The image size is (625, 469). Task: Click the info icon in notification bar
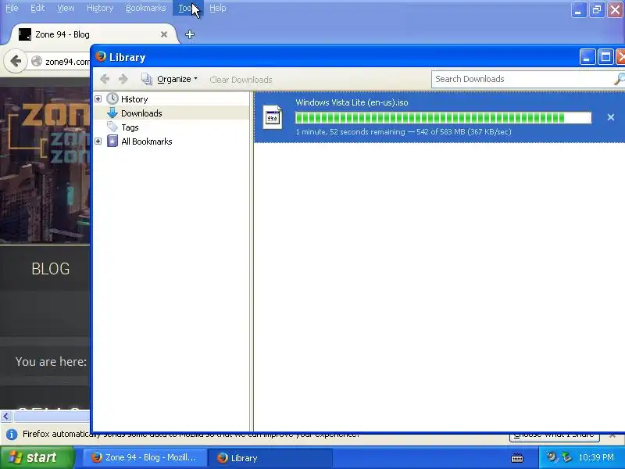12,435
